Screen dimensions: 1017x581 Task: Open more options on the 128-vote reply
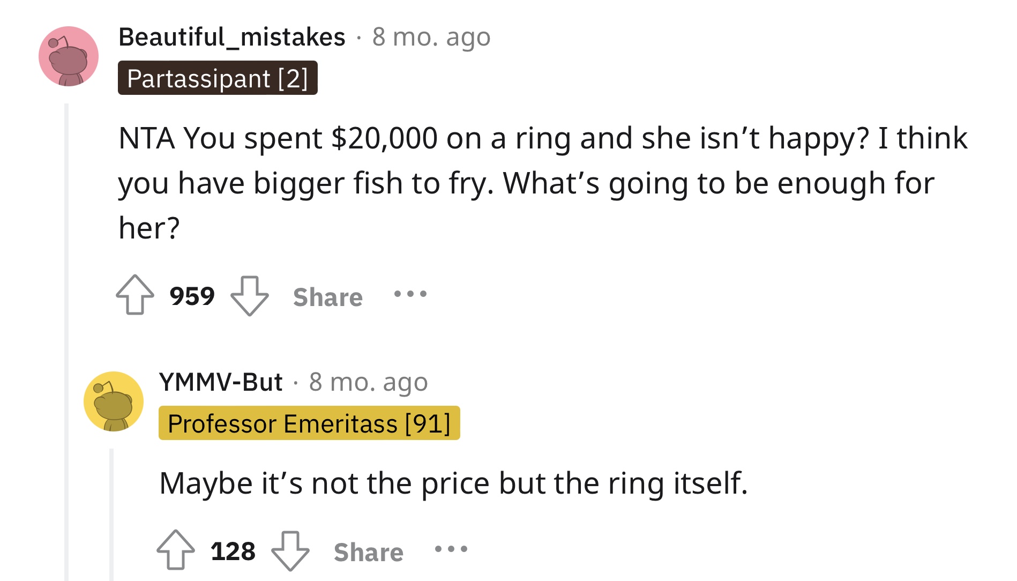[451, 549]
